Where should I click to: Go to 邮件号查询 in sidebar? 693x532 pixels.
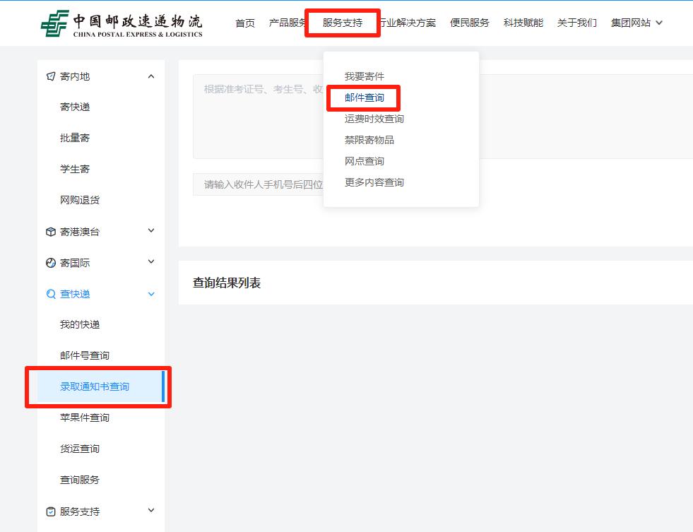point(85,355)
